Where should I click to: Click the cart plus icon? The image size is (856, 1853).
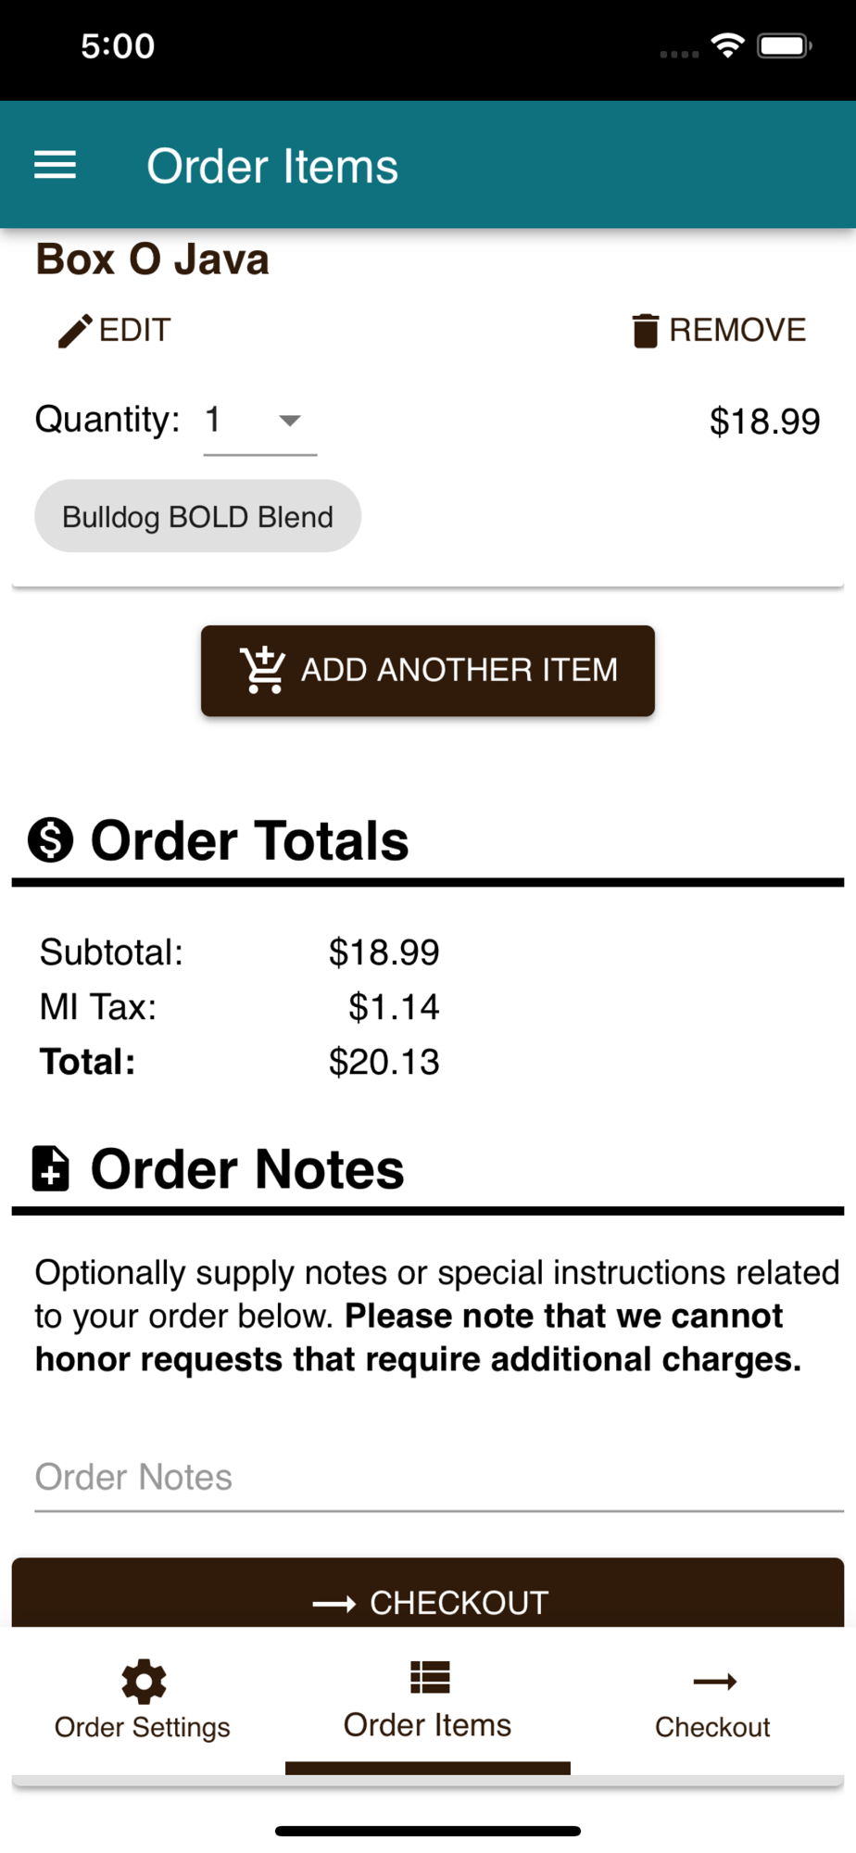click(263, 669)
